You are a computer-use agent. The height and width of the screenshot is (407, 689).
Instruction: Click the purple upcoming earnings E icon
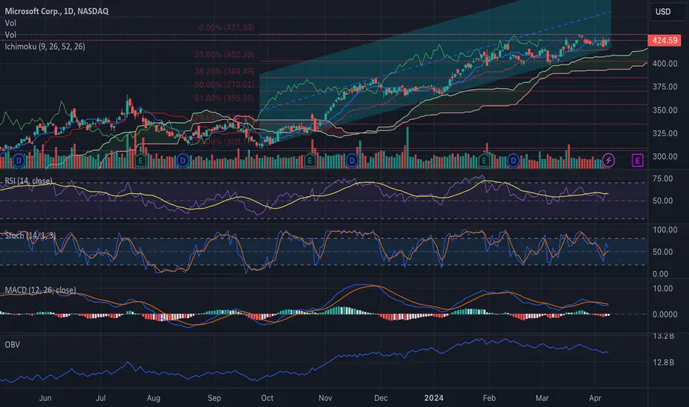(x=637, y=160)
